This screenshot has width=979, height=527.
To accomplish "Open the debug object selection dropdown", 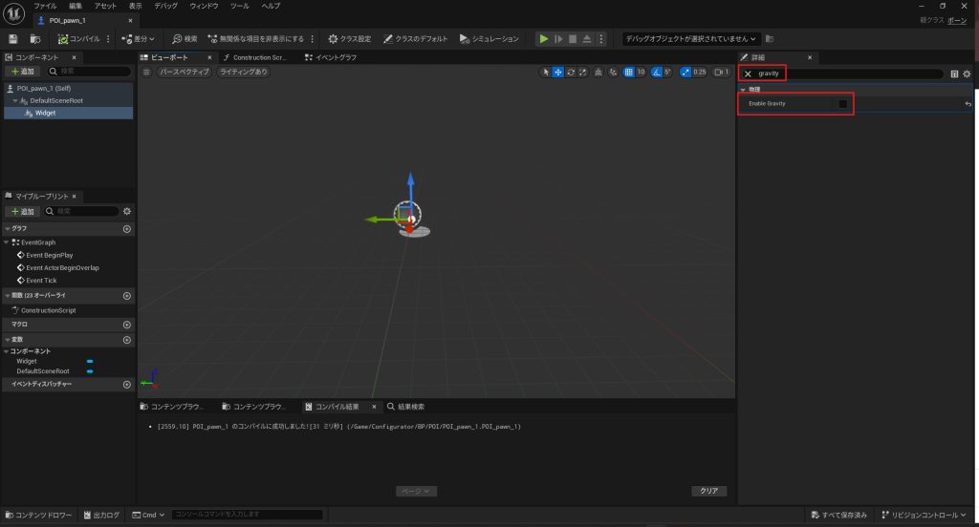I will (x=690, y=39).
